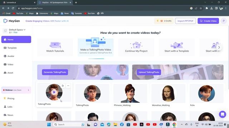Open File Explorer from taskbar

[x=115, y=124]
